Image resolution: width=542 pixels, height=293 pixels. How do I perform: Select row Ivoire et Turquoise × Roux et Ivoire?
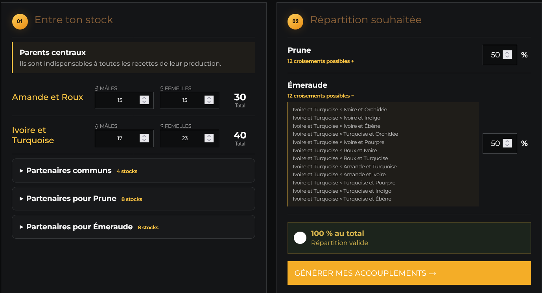click(x=335, y=151)
